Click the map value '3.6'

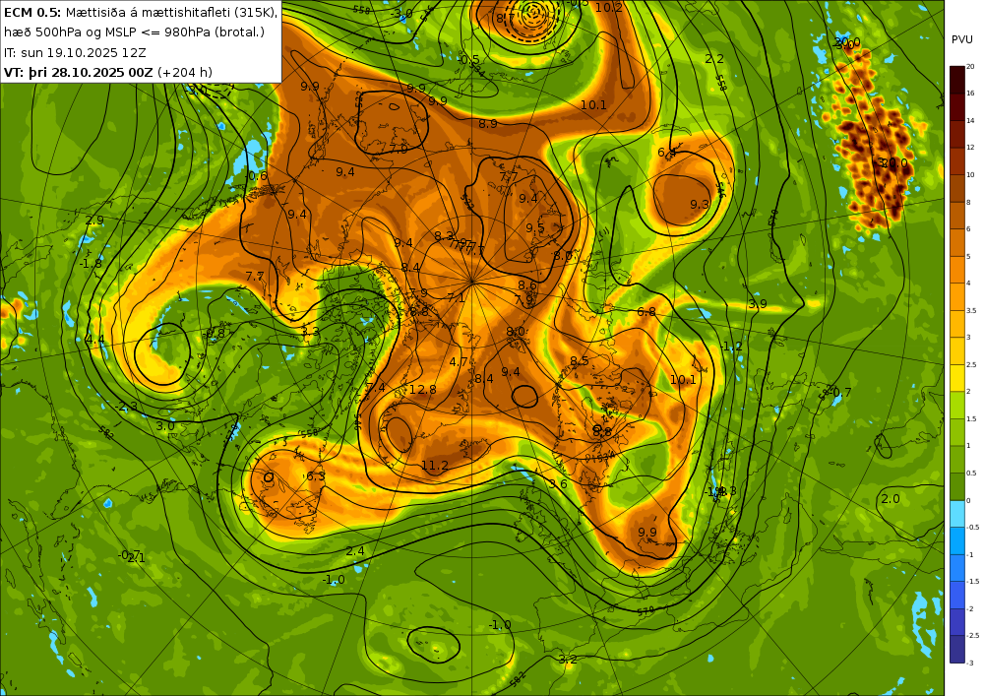click(x=558, y=483)
